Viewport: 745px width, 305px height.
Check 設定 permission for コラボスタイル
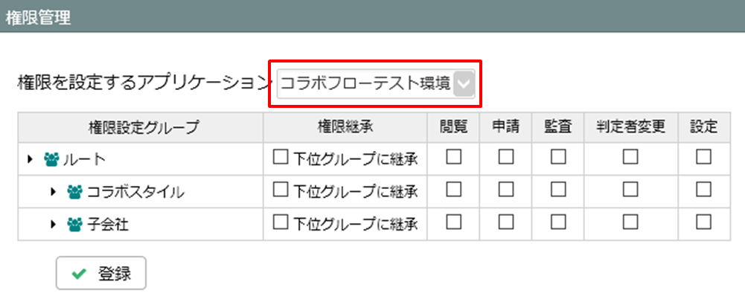click(x=703, y=190)
